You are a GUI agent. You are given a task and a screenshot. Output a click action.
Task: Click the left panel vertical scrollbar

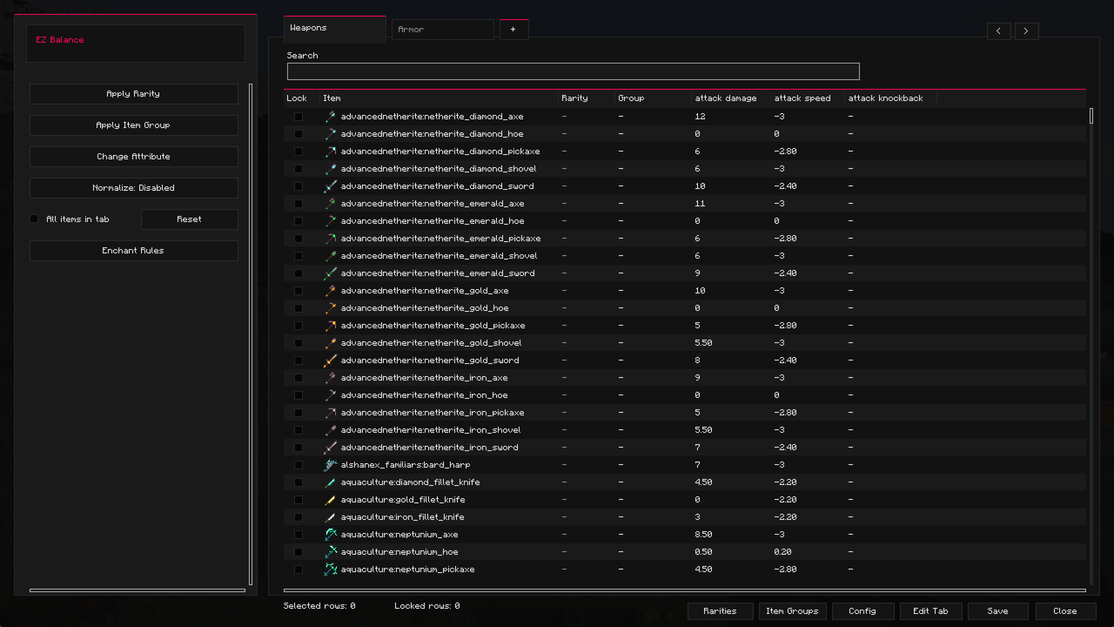tap(251, 334)
